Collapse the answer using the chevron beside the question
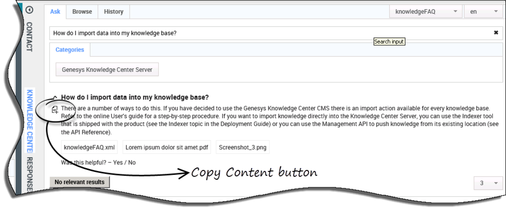Image resolution: width=506 pixels, height=211 pixels. (55, 97)
